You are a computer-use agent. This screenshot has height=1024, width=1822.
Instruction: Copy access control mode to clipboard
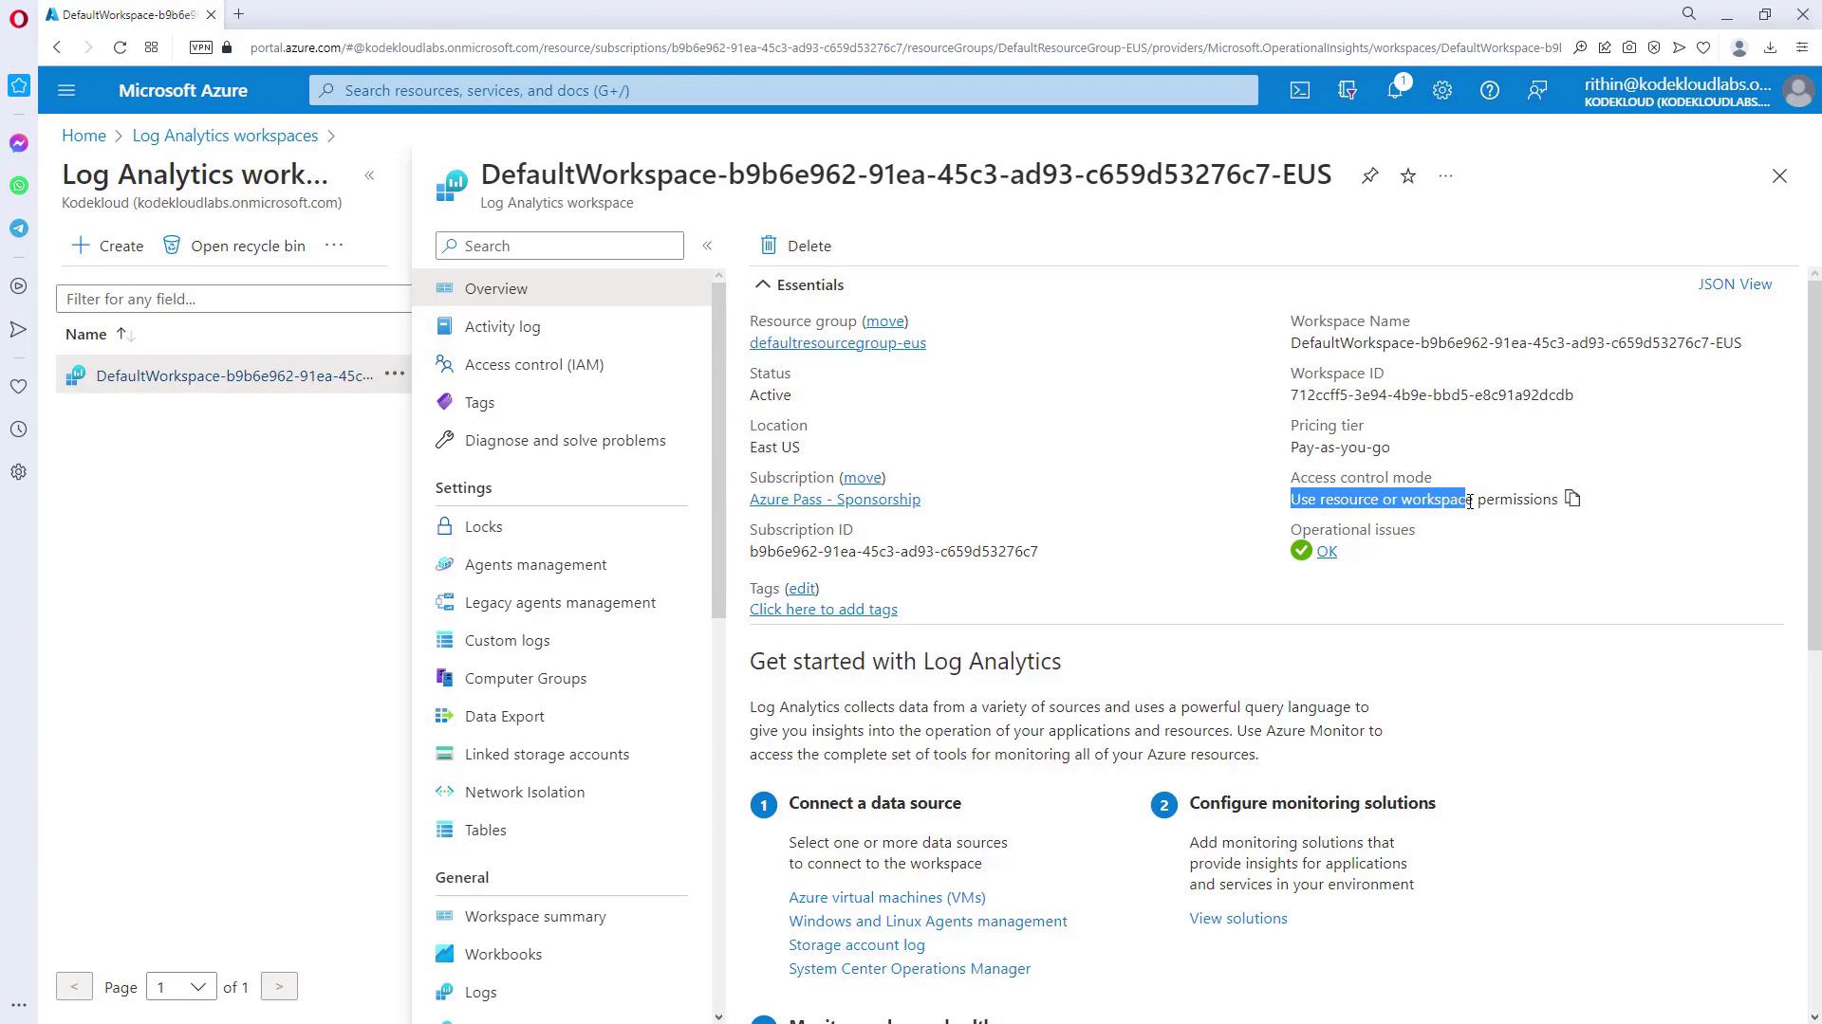pos(1572,499)
